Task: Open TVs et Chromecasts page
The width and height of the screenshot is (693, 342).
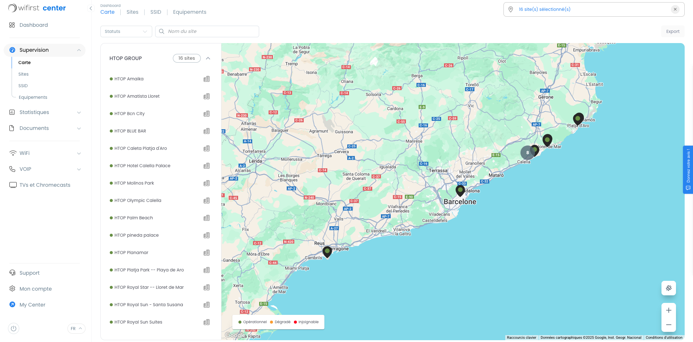Action: click(44, 185)
